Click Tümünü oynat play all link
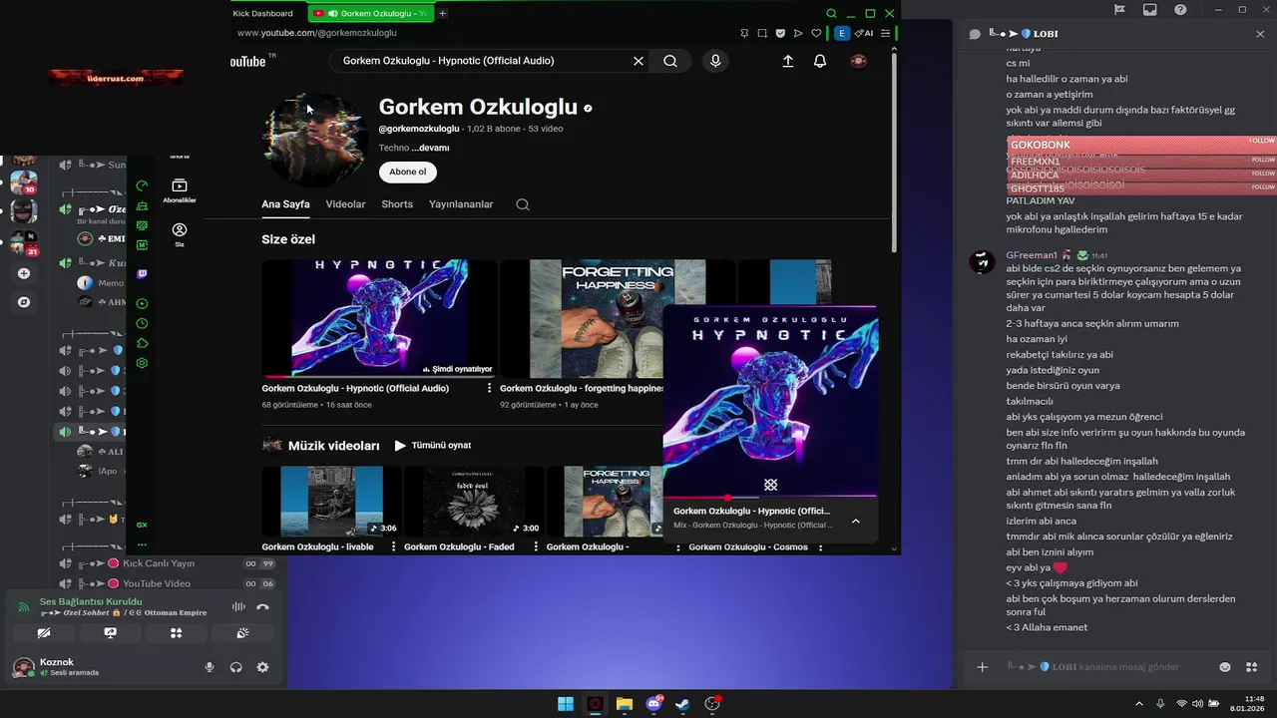The width and height of the screenshot is (1277, 718). [433, 445]
